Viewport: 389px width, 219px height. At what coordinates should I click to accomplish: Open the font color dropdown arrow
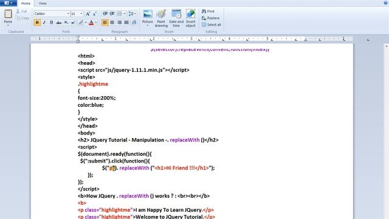[96, 23]
